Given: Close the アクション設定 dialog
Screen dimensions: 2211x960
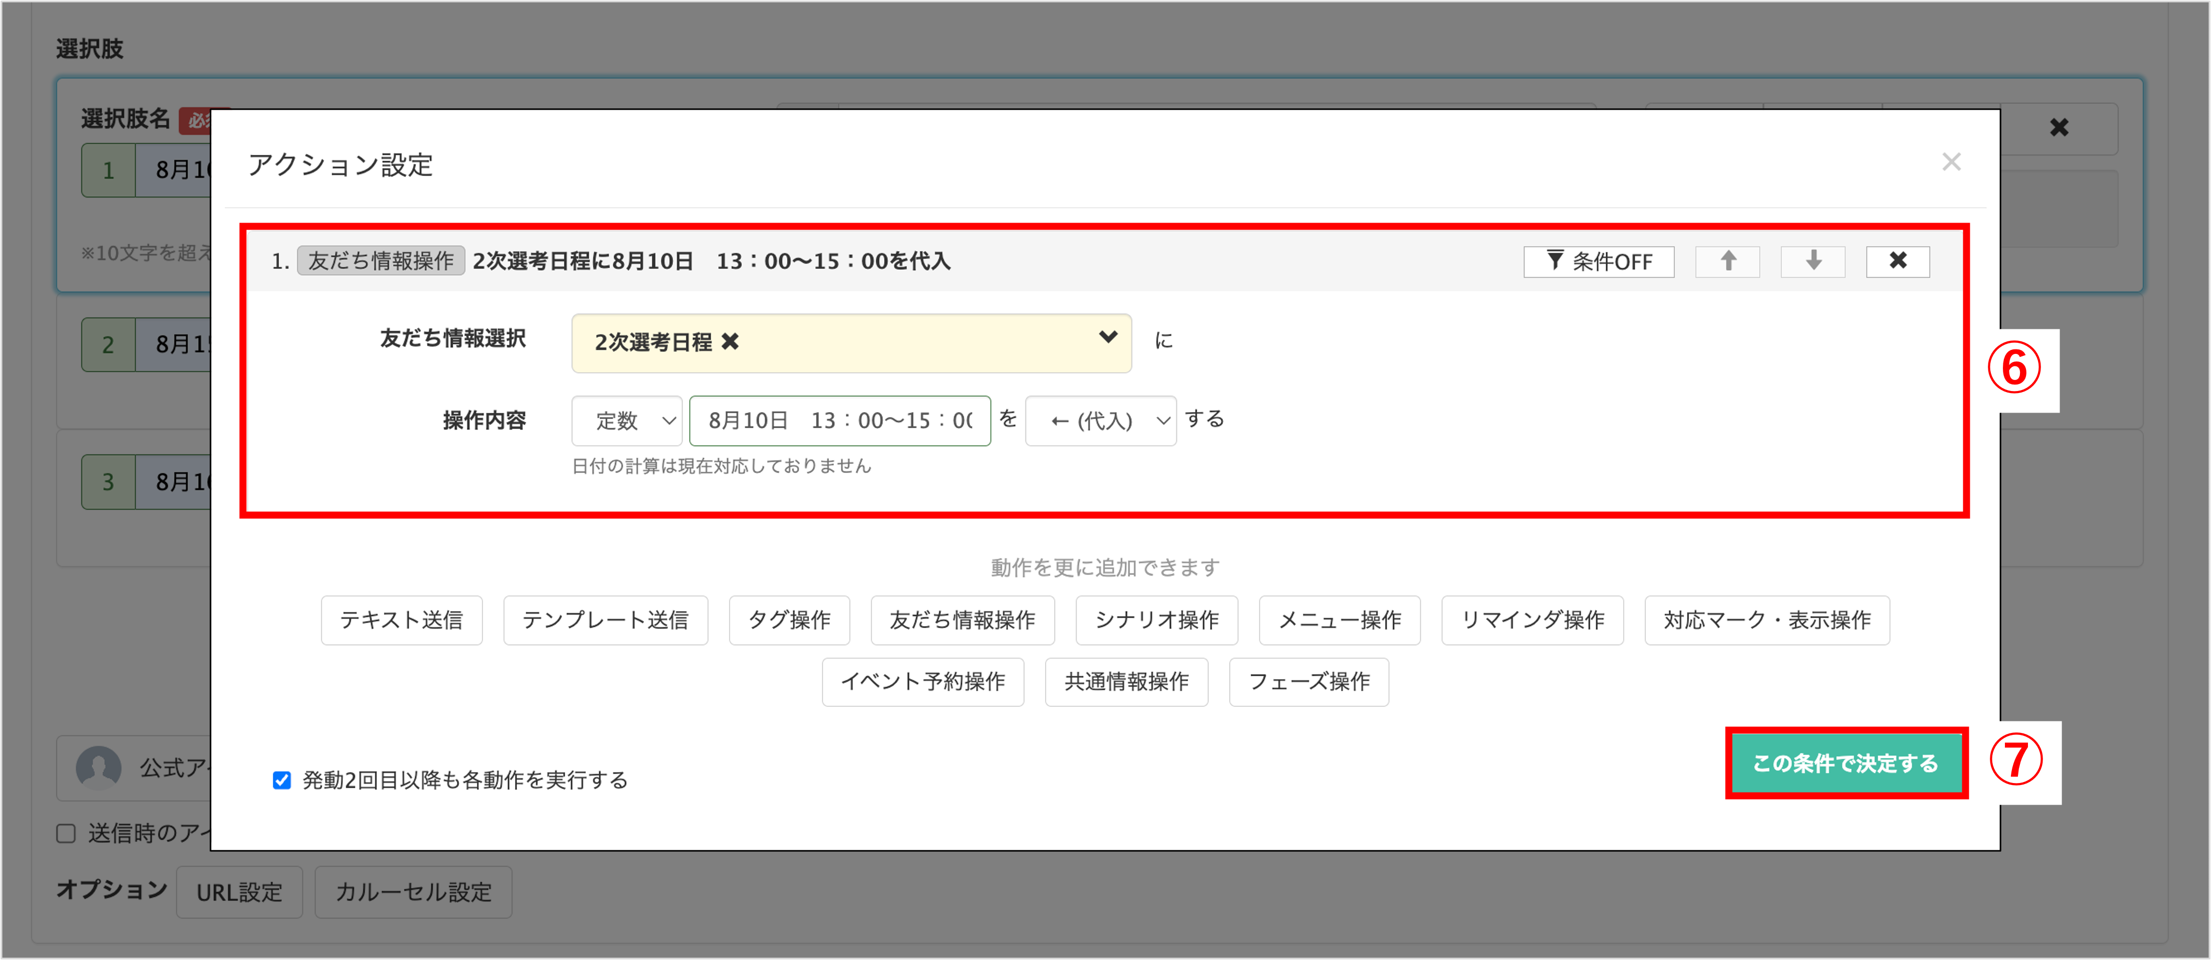Looking at the screenshot, I should 1951,162.
